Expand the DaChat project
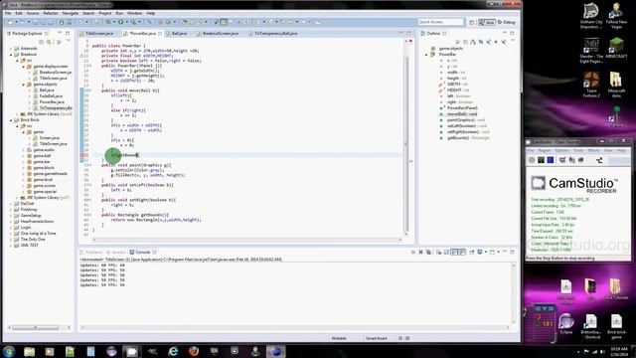Viewport: 636px width, 358px height. pyautogui.click(x=11, y=204)
